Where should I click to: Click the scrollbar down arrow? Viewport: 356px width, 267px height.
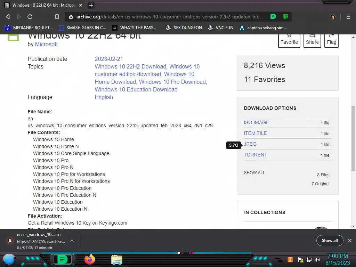(x=353, y=226)
